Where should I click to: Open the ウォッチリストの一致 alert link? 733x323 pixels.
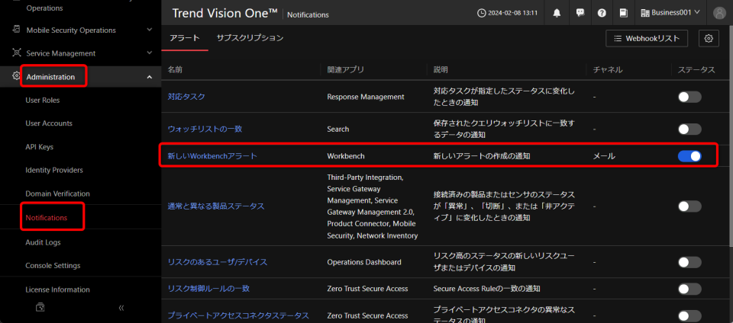click(205, 129)
